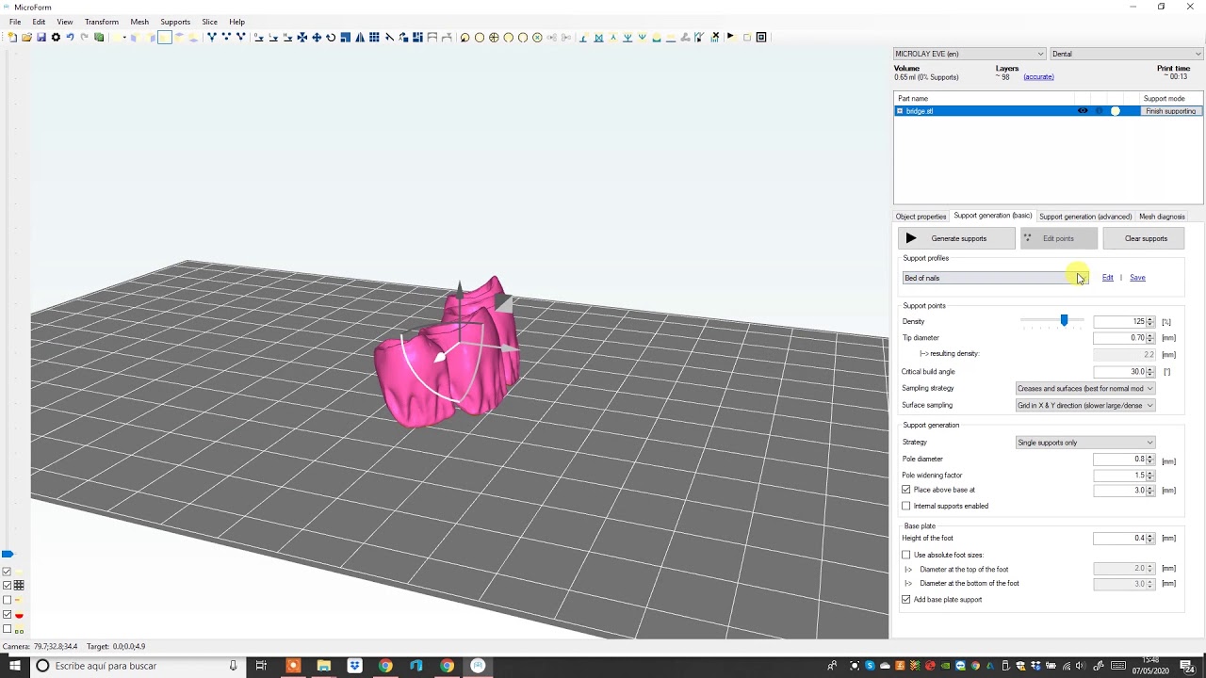The height and width of the screenshot is (678, 1206).
Task: Toggle visibility eye for bridge.stl
Action: (x=1083, y=111)
